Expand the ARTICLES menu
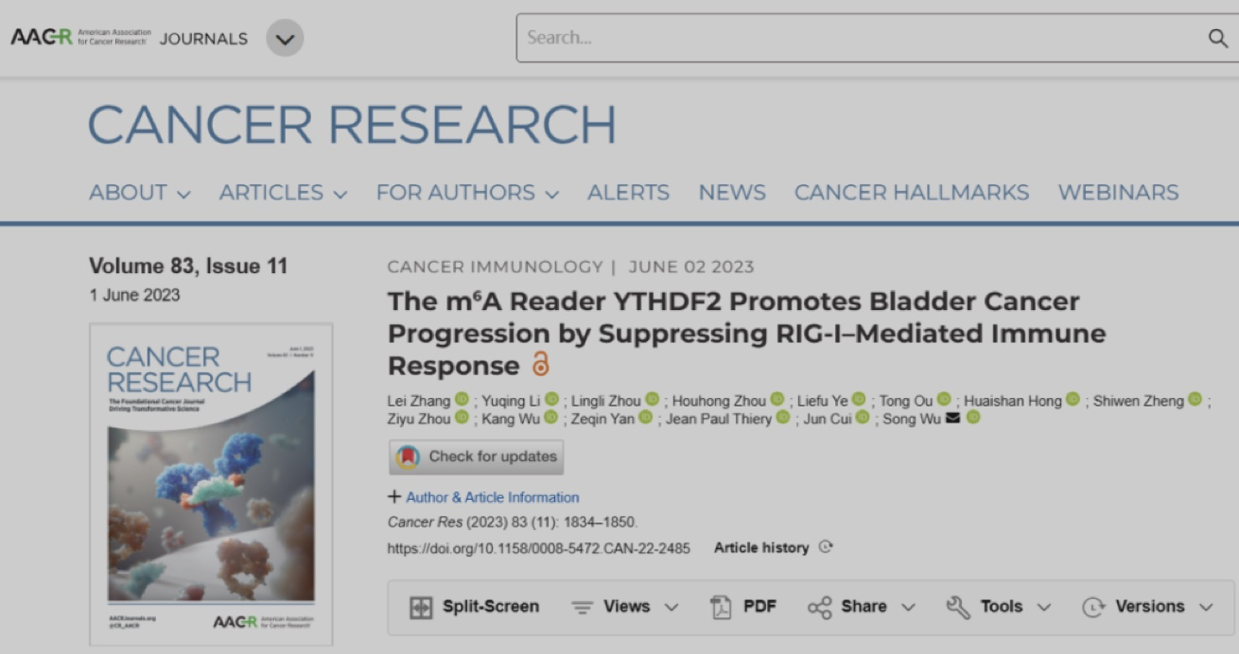Screen dimensions: 1239x654 (284, 193)
